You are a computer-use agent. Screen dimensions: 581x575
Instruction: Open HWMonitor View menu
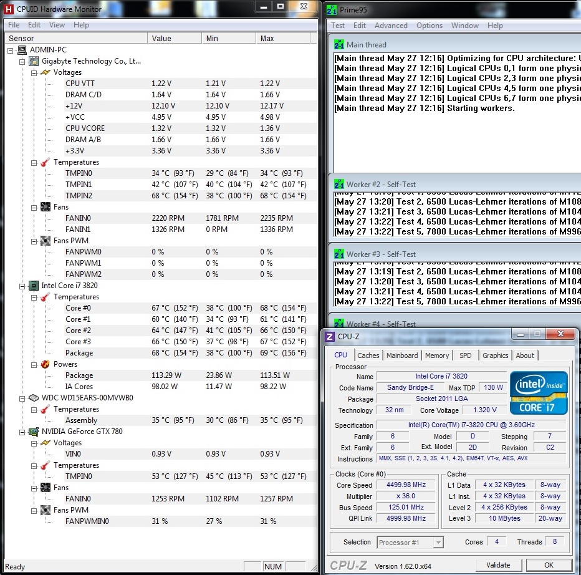pyautogui.click(x=57, y=25)
